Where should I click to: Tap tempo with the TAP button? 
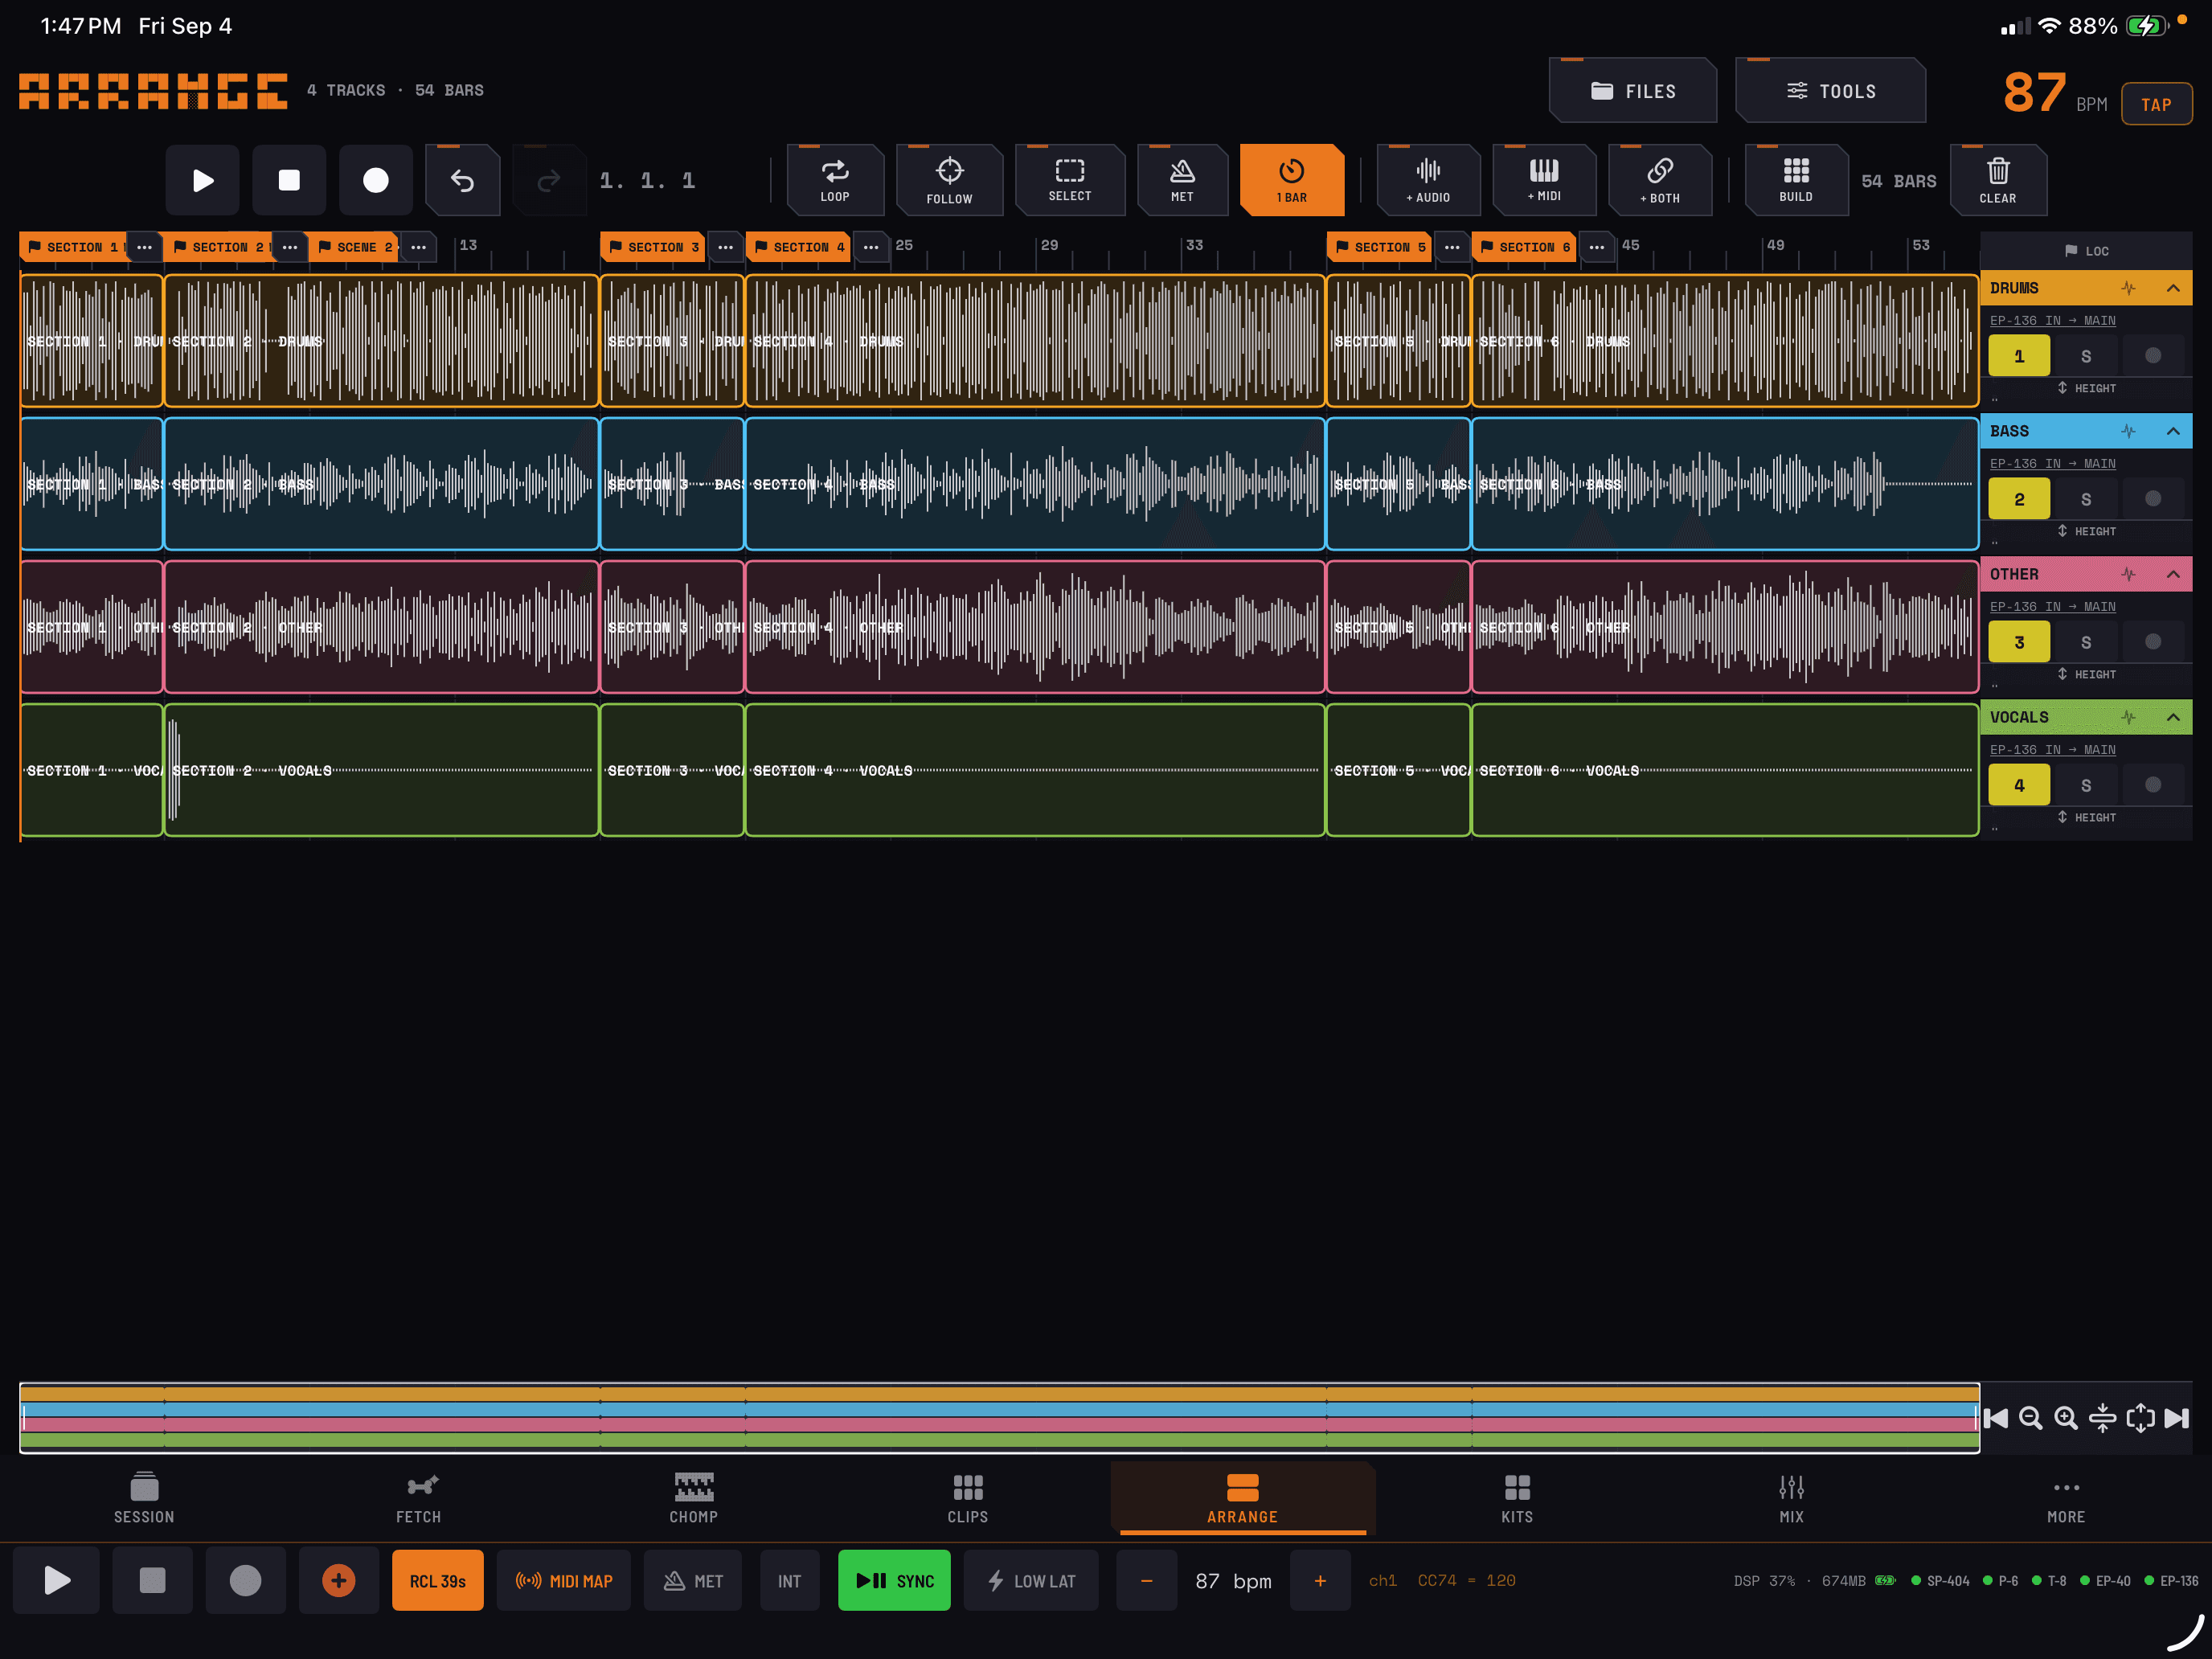2156,104
